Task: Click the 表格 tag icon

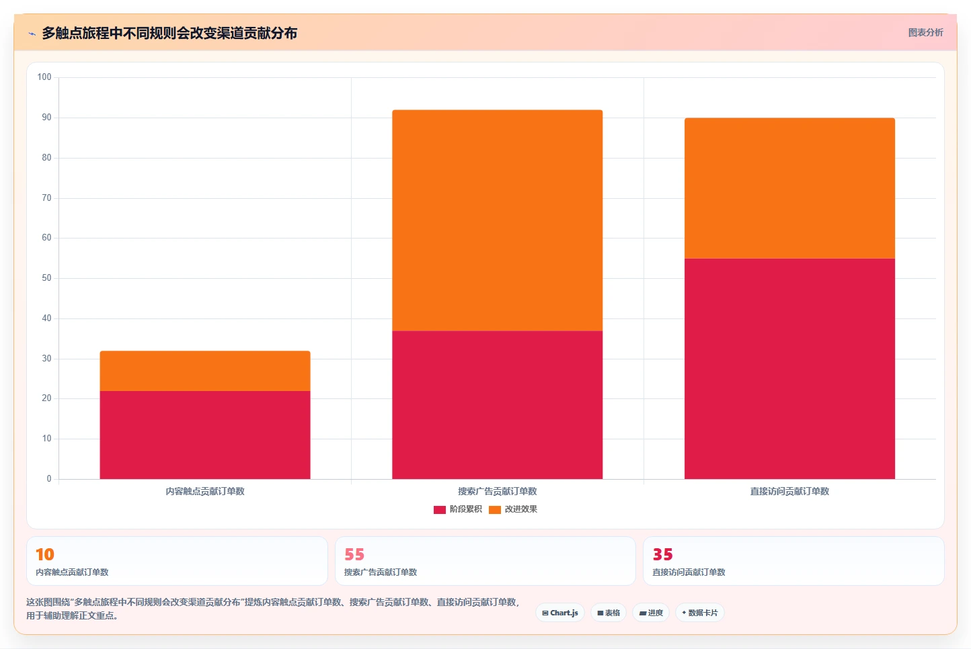Action: [x=600, y=613]
